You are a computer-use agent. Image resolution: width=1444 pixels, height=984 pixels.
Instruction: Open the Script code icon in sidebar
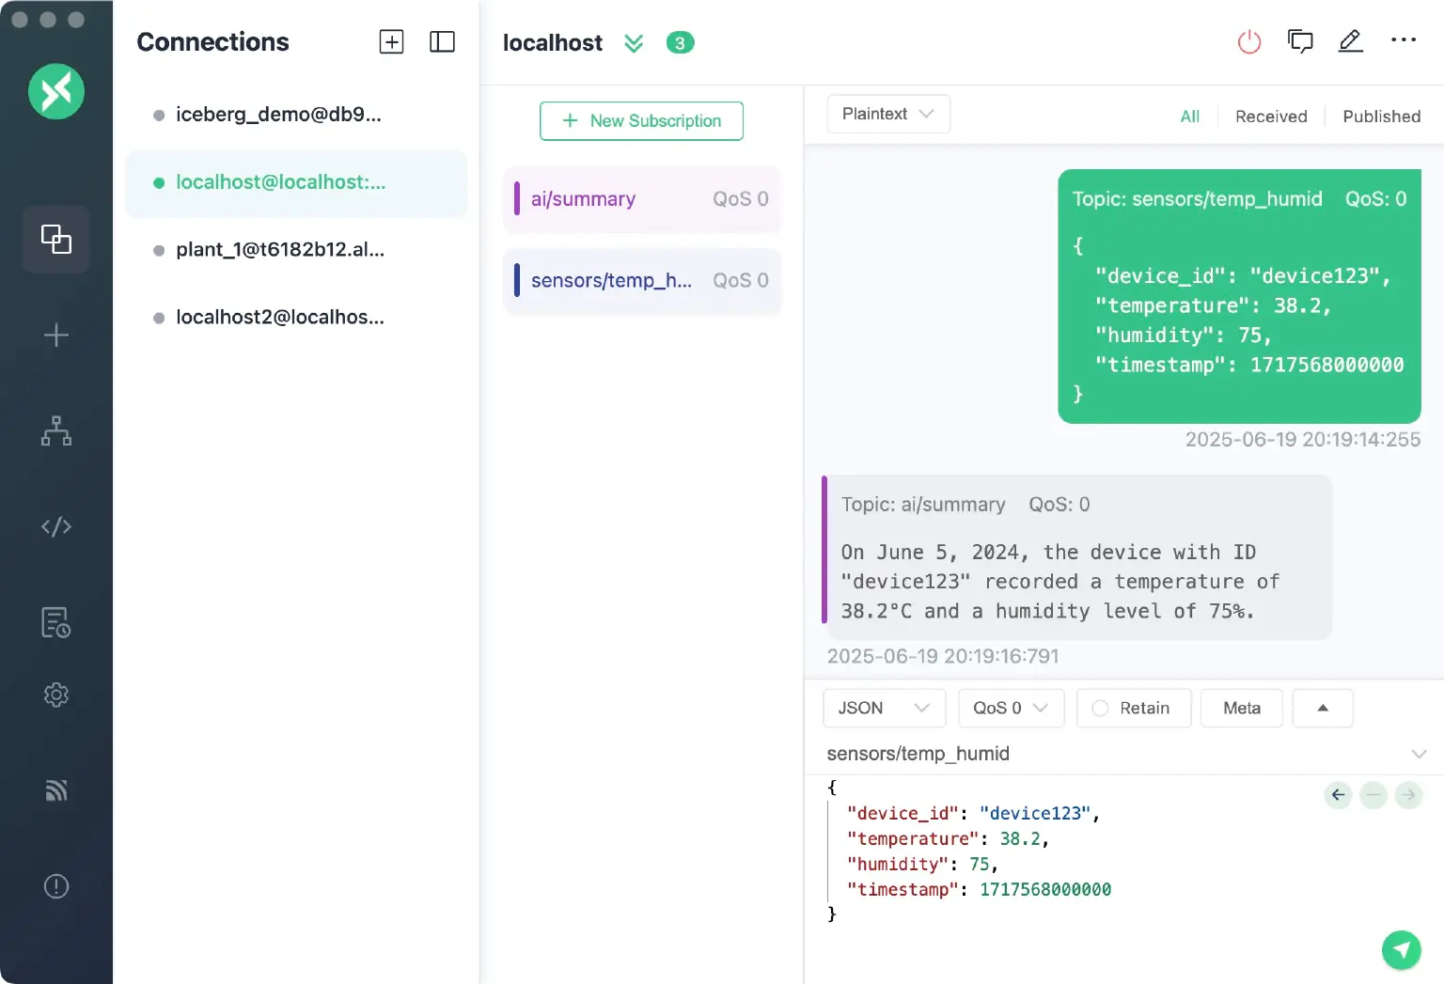[56, 526]
